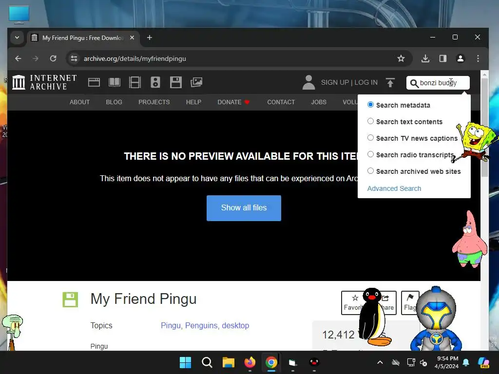Click the desktop monitor shortcut icon
The height and width of the screenshot is (374, 499).
19,15
